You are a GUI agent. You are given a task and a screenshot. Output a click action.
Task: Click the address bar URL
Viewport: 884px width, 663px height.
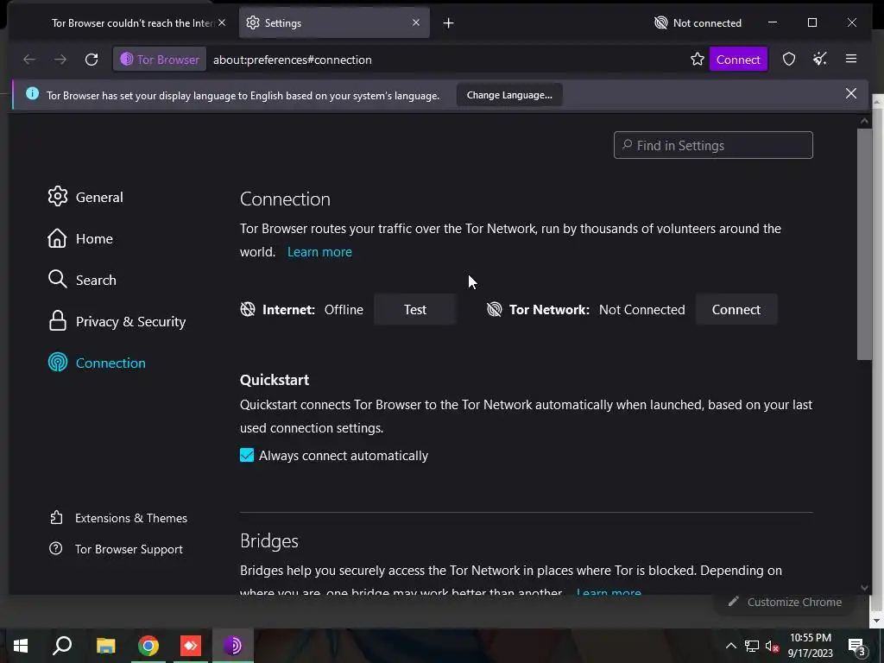292,60
